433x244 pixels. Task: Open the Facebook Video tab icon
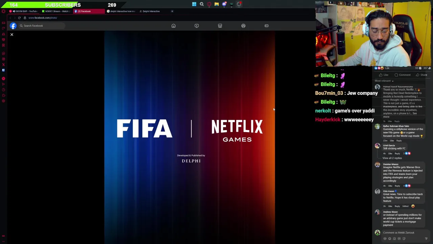[197, 26]
